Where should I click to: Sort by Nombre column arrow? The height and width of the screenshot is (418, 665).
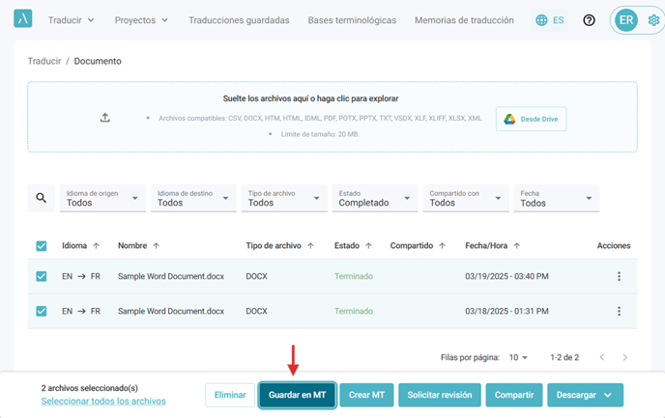(156, 245)
